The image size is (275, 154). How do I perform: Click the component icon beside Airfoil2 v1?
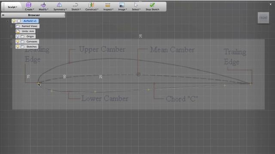point(19,21)
